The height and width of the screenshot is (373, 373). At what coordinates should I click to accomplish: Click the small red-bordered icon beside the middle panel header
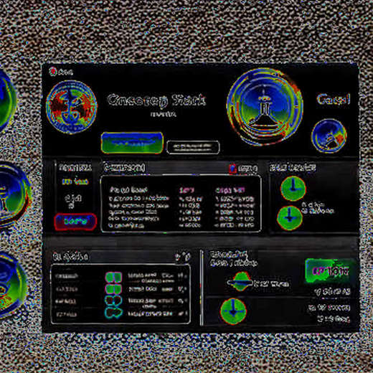tap(232, 169)
